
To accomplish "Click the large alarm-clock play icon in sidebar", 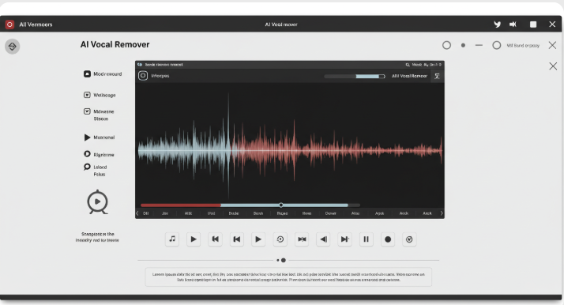I will (97, 201).
